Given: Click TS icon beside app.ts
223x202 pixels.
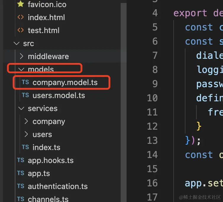Looking at the screenshot, I should (21, 173).
